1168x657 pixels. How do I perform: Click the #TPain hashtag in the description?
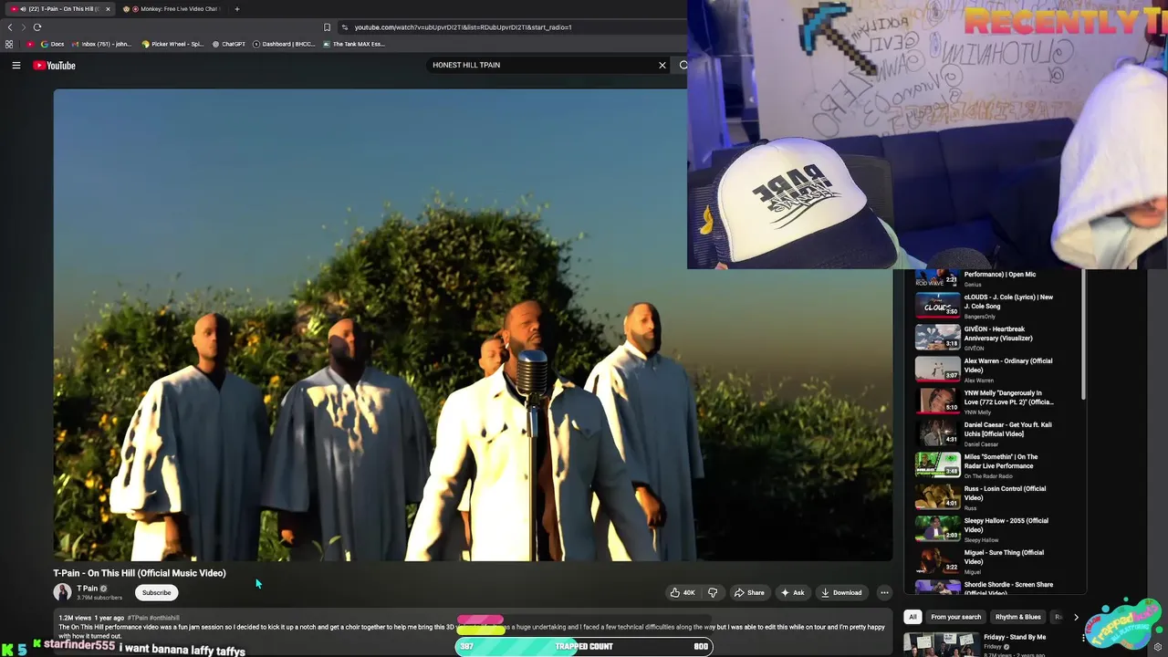click(138, 618)
